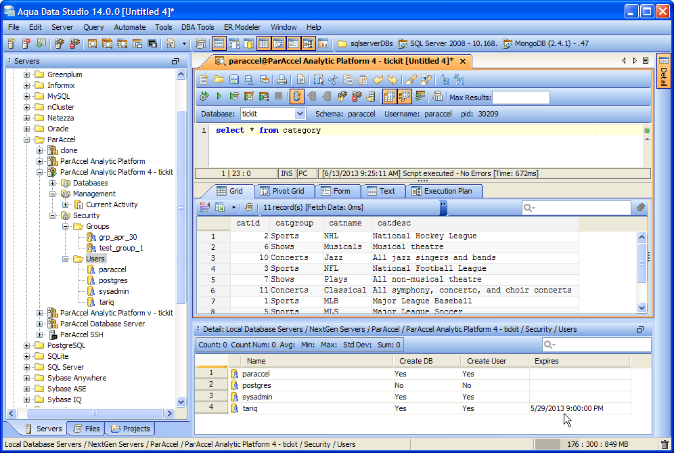Click the results grid search box

click(576, 208)
